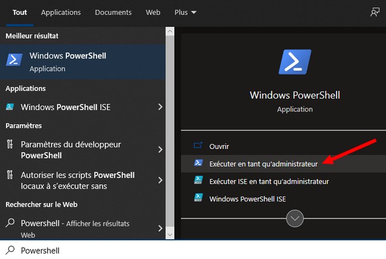Open Windows PowerShell ISE from Applications list
Image resolution: width=386 pixels, height=259 pixels.
(x=83, y=107)
